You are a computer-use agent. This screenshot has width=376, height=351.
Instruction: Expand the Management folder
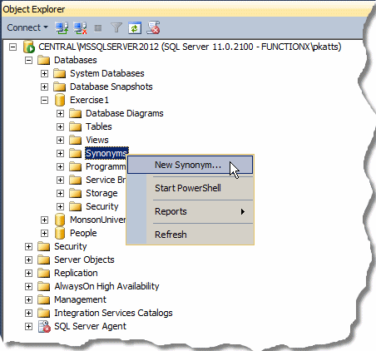click(x=28, y=299)
